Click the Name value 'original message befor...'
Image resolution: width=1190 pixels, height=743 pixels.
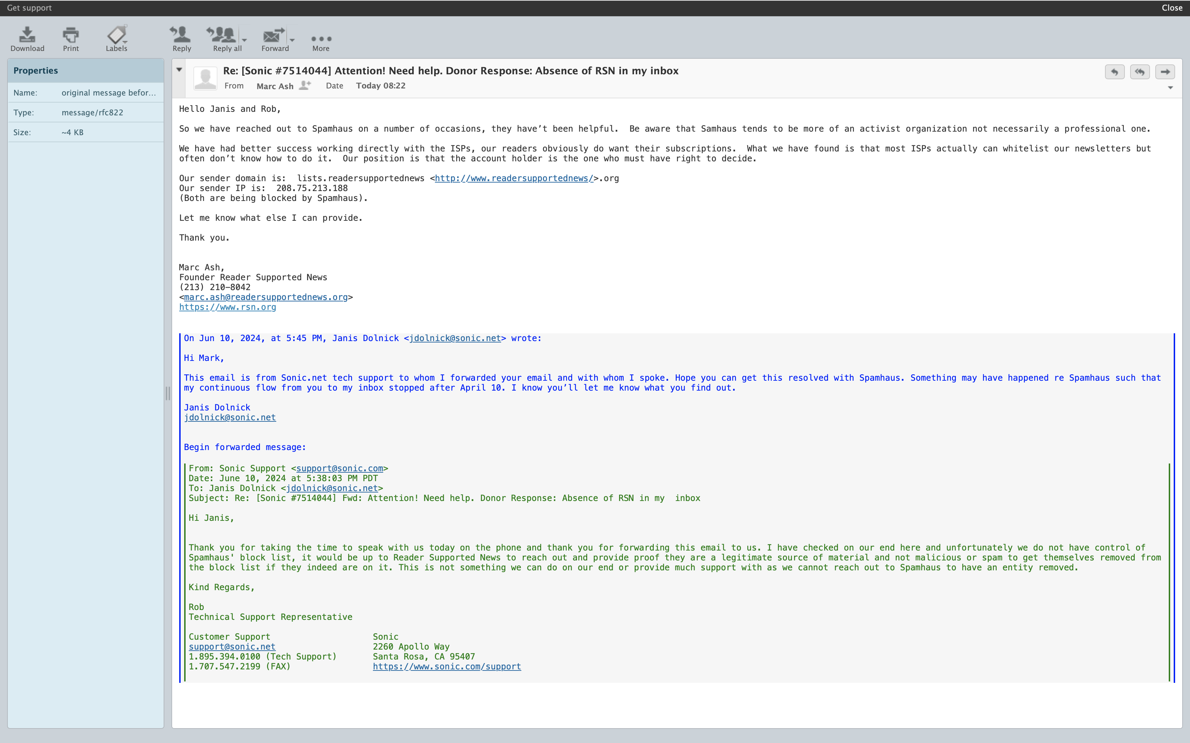pyautogui.click(x=109, y=93)
